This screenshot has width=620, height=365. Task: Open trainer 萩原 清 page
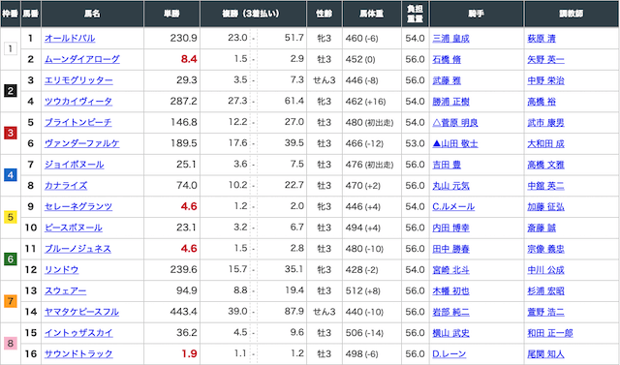tap(542, 39)
